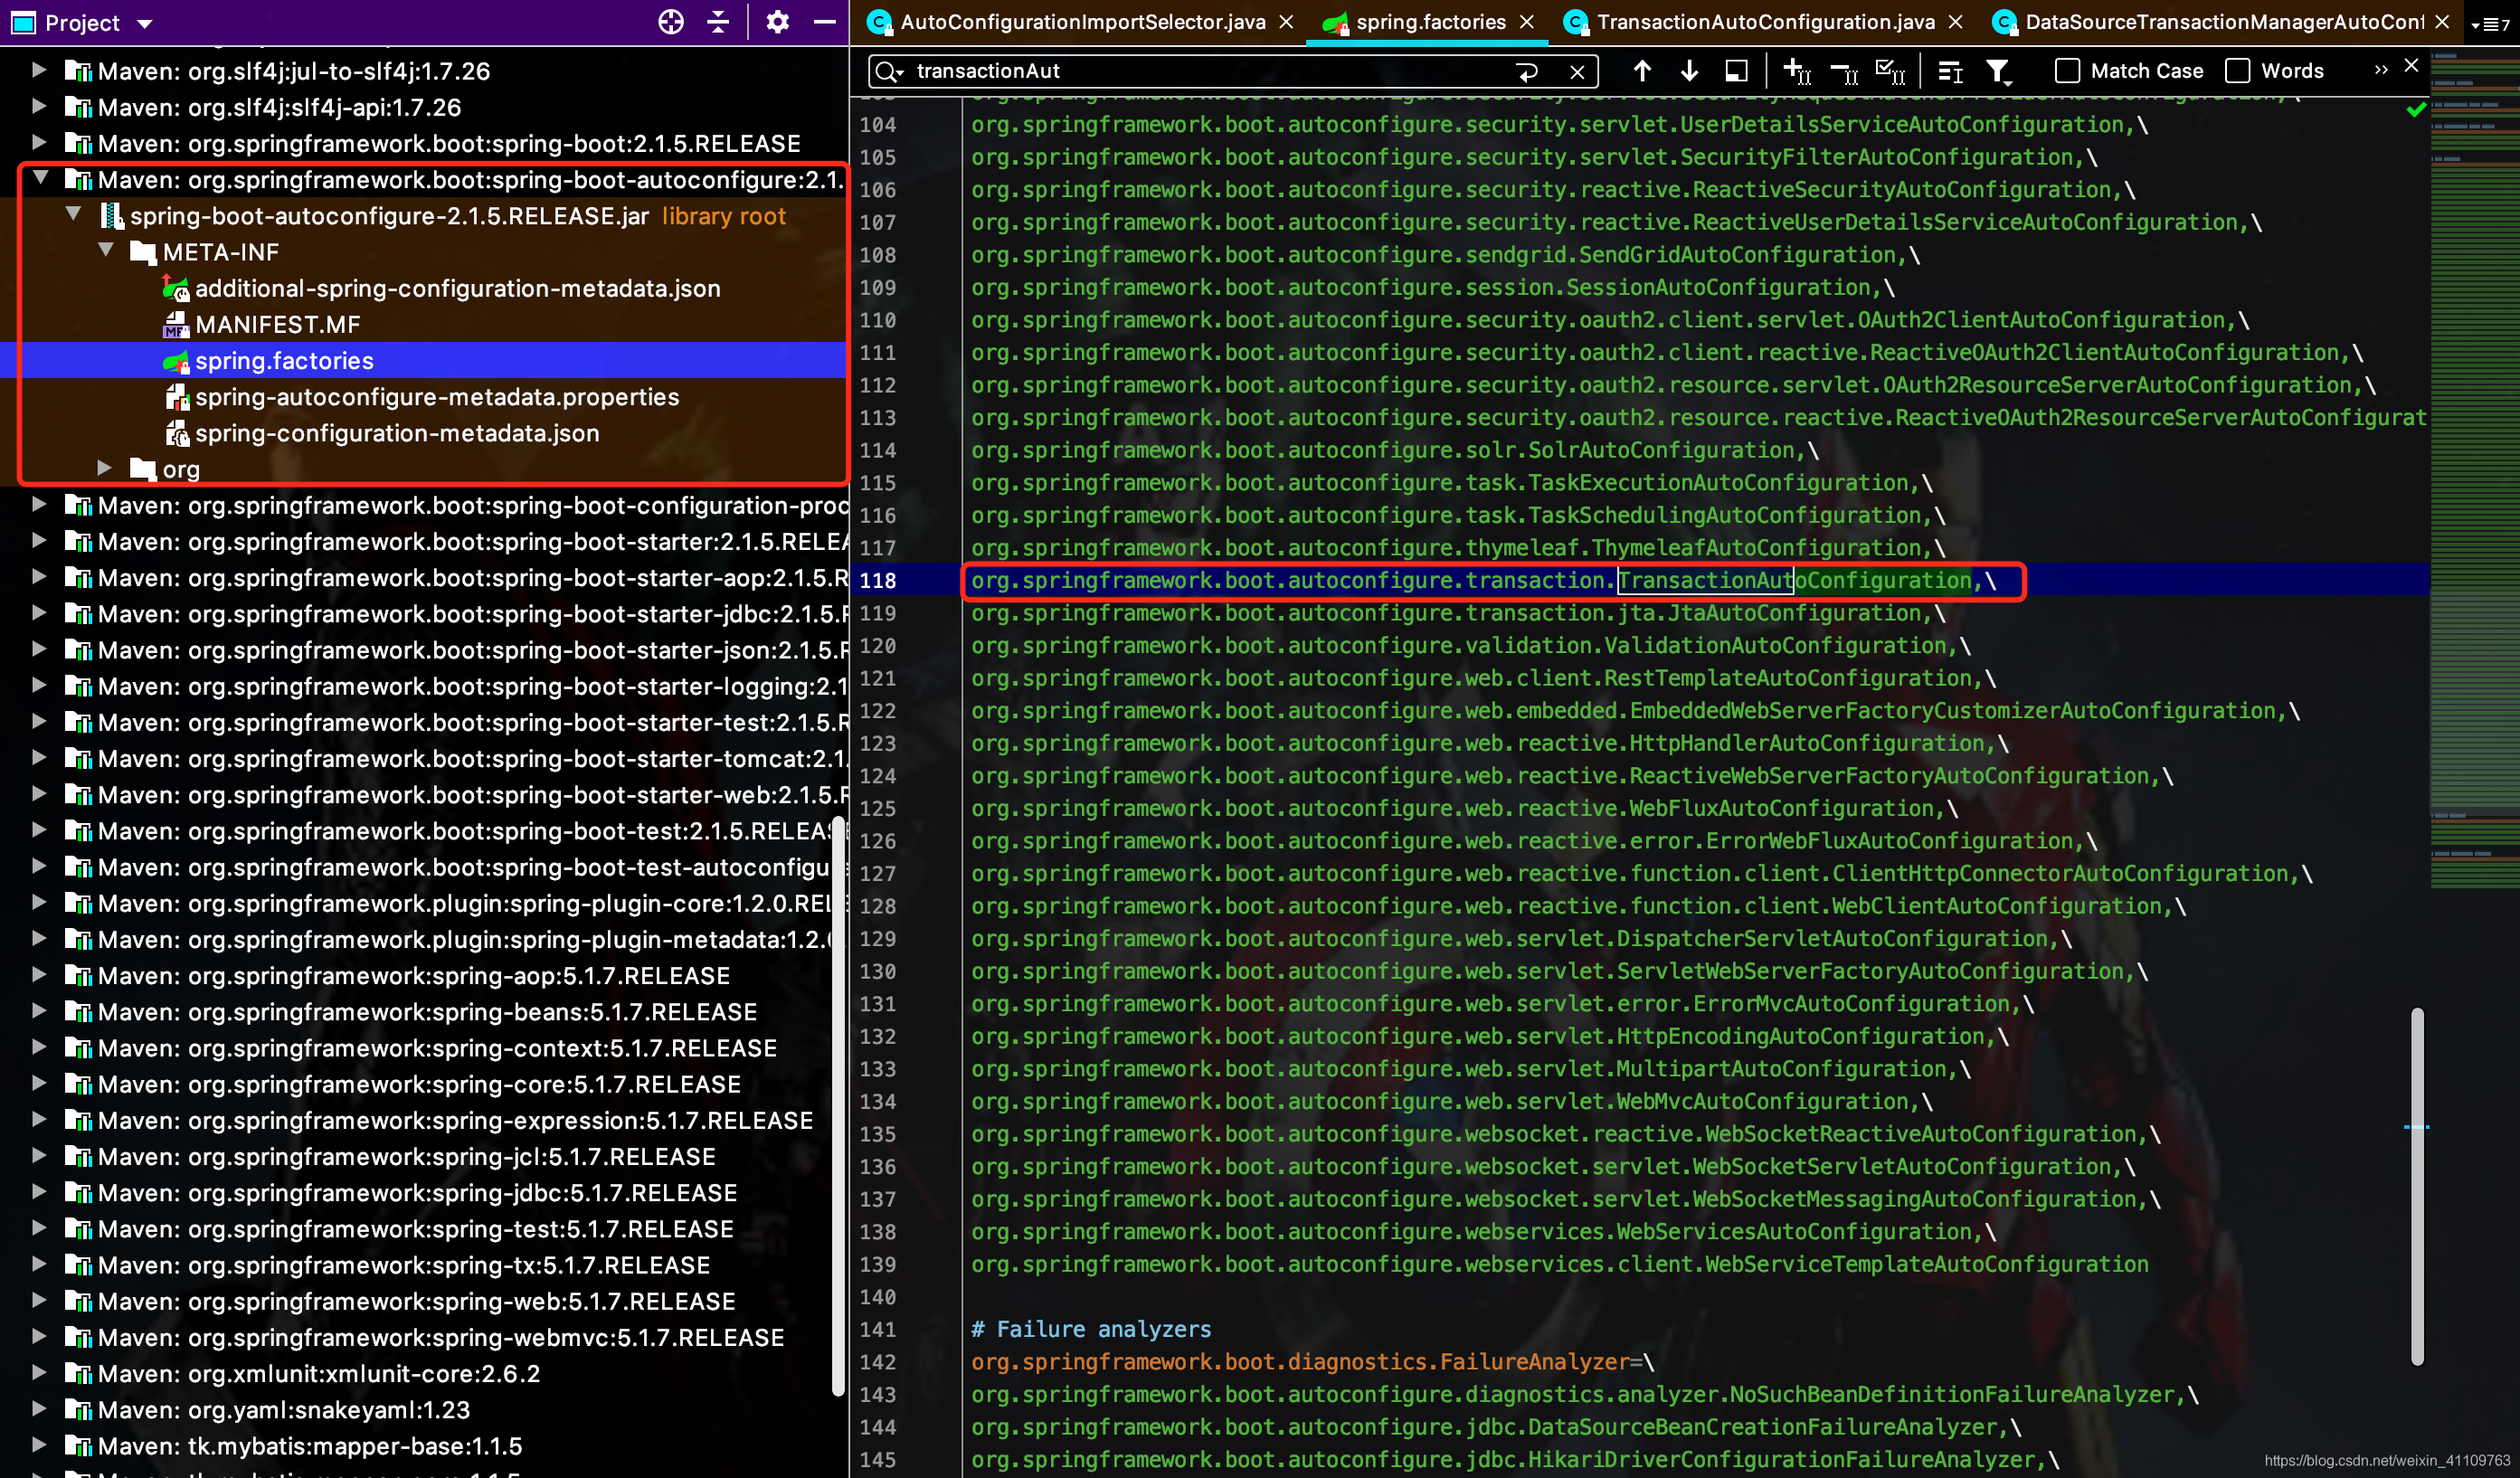Expand Maven spring-tx:5.1.7.RELEASE library
The height and width of the screenshot is (1478, 2520).
point(39,1264)
